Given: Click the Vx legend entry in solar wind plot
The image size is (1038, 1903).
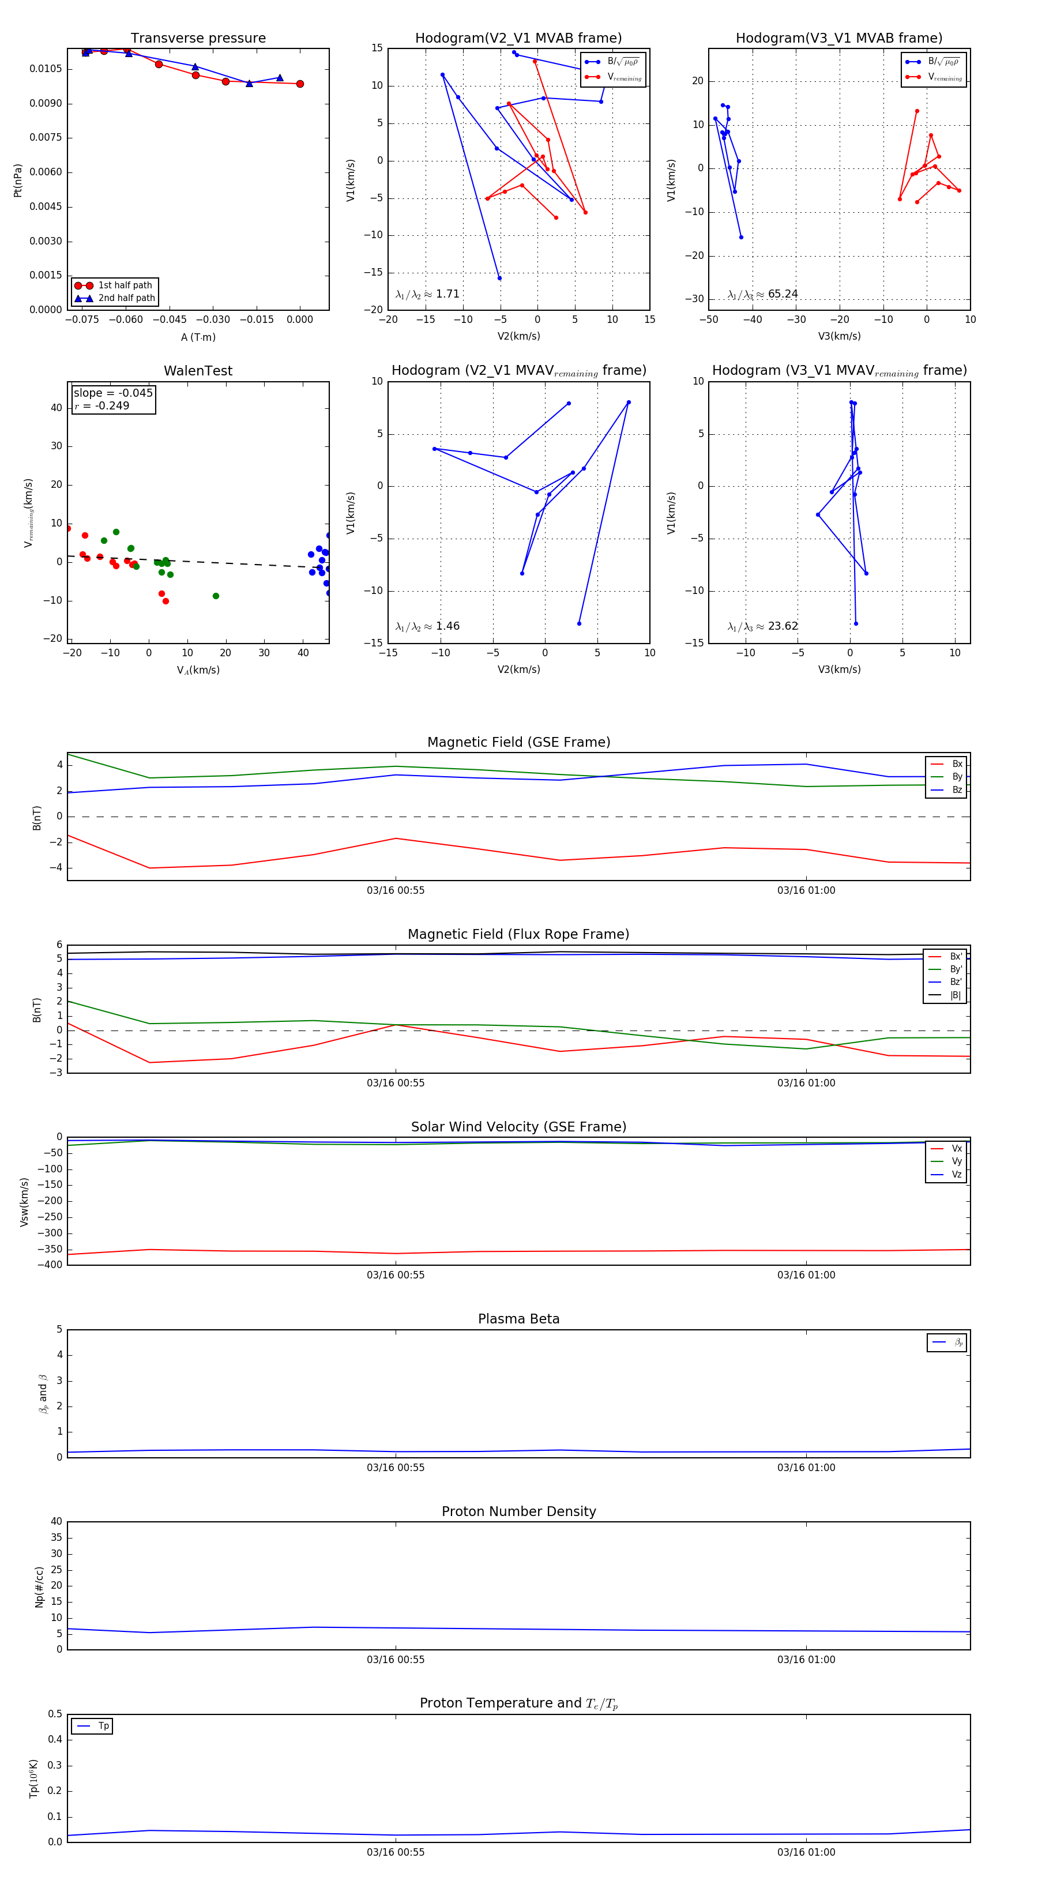Looking at the screenshot, I should [946, 1149].
